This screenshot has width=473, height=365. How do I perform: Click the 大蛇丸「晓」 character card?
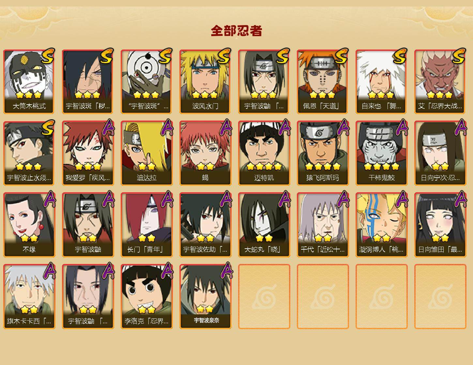[264, 225]
